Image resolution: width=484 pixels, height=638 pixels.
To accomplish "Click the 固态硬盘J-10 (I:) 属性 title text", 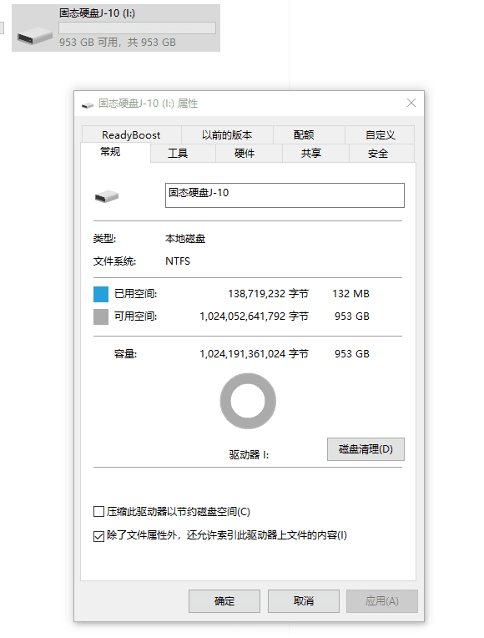I will 148,104.
